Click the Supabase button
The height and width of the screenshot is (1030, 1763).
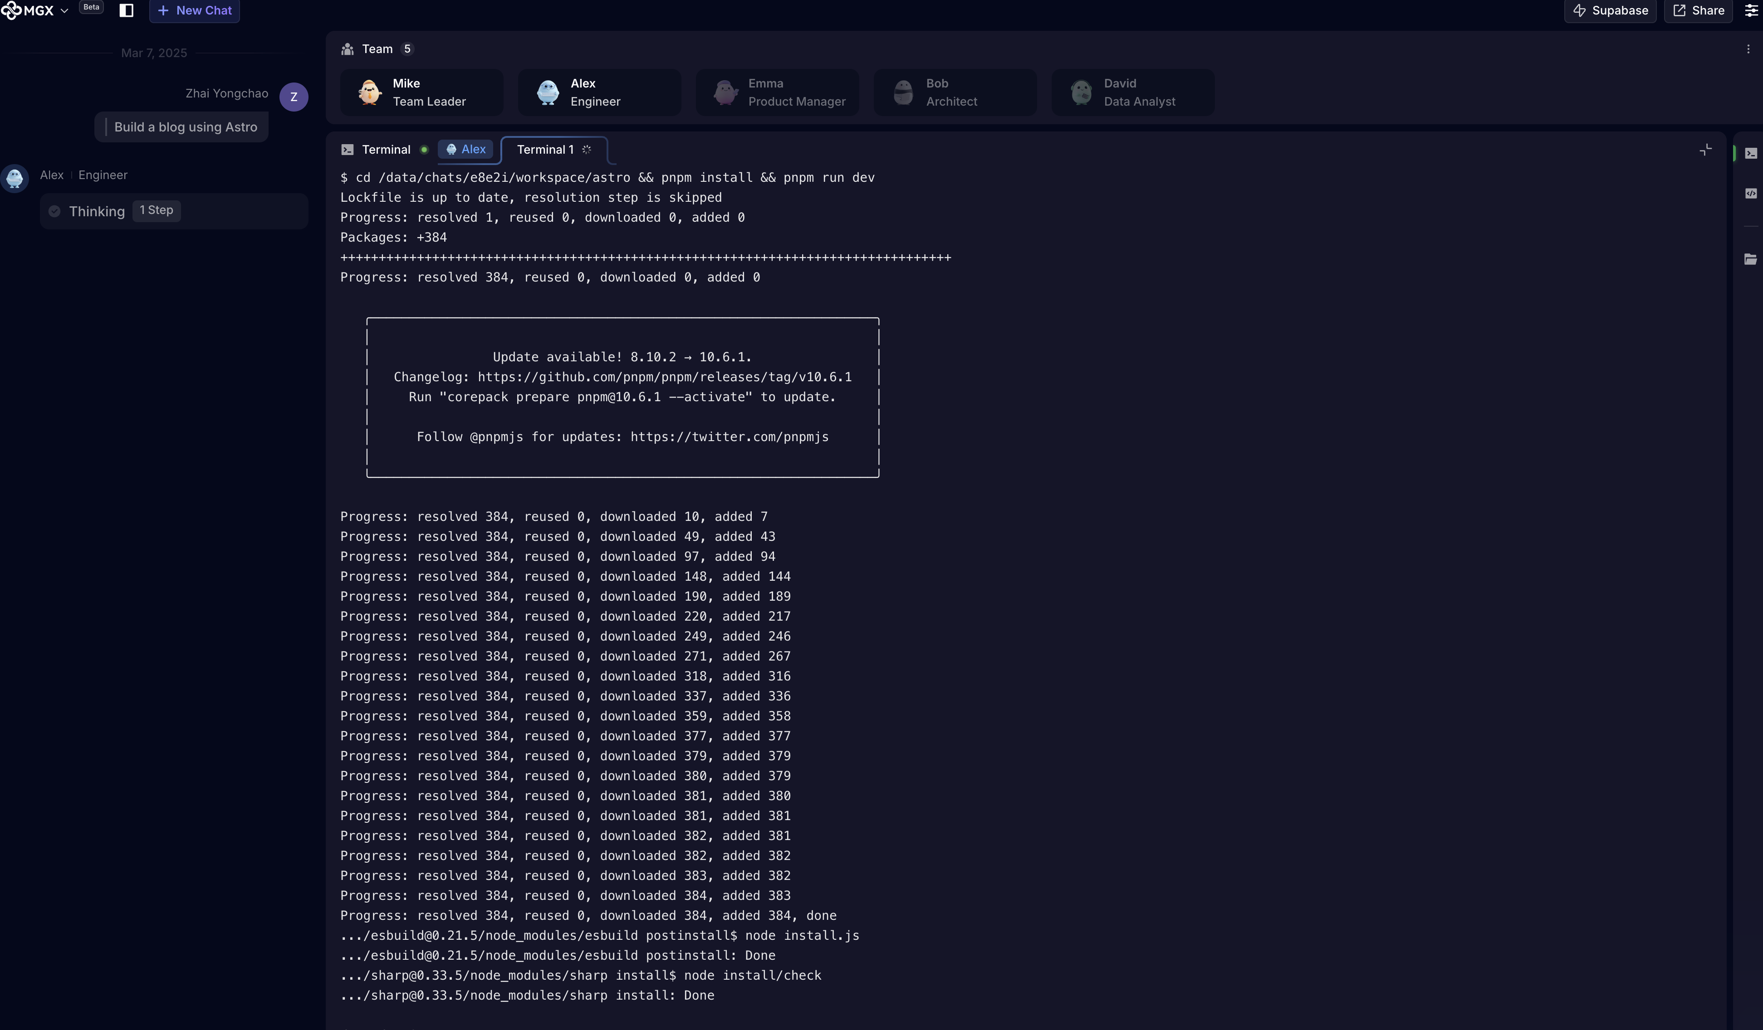(1610, 10)
